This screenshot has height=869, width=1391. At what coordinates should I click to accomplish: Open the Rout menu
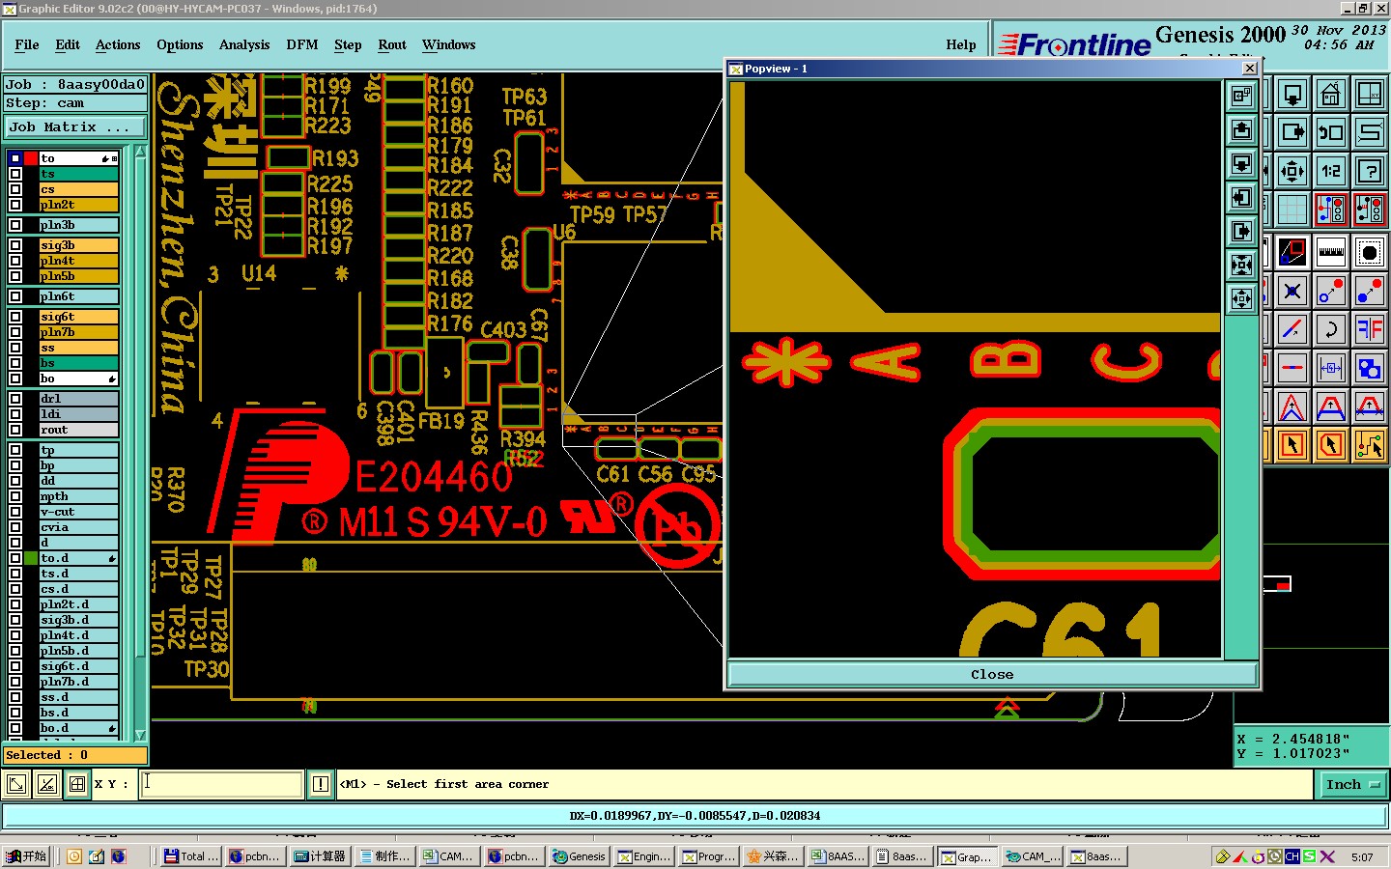click(x=392, y=44)
